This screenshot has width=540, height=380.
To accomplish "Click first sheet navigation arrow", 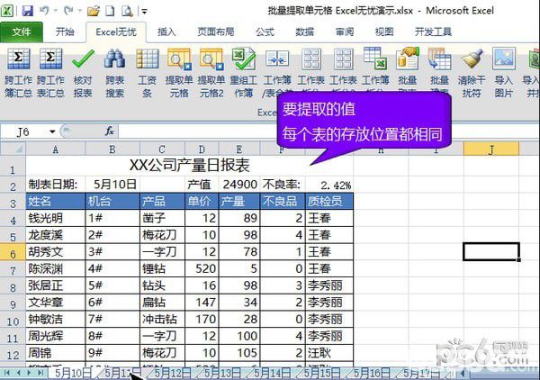I will [x=6, y=373].
